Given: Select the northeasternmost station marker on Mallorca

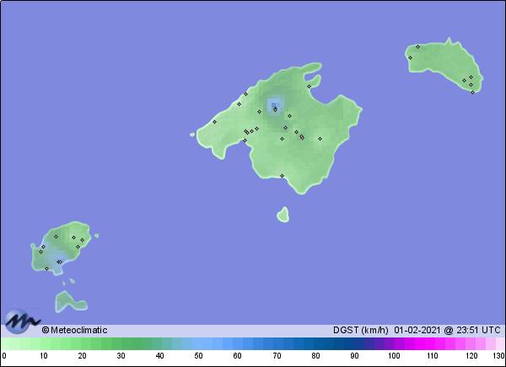Looking at the screenshot, I should point(309,86).
